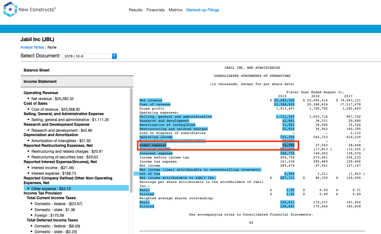Select 'Restructuring of securities loss : $29.63' entry
This screenshot has width=381, height=234.
point(65,157)
